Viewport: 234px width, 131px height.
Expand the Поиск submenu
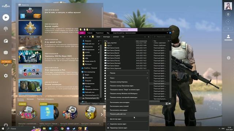tap(127, 78)
